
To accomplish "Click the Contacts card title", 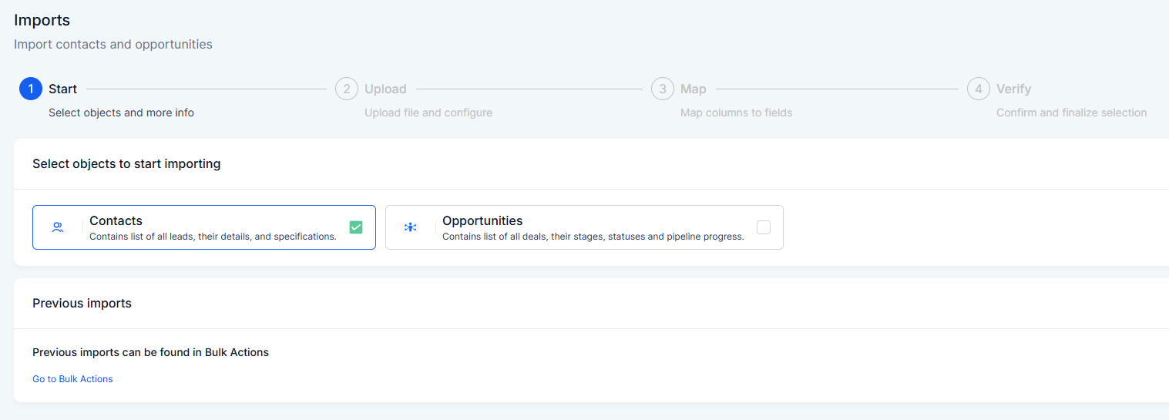I will 116,221.
